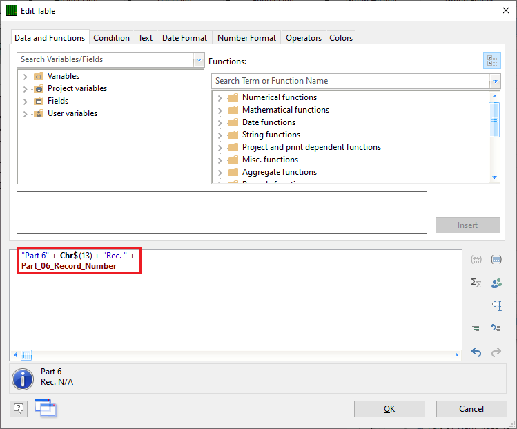The width and height of the screenshot is (517, 429).
Task: Click the editor scroll right arrow
Action: pos(457,355)
